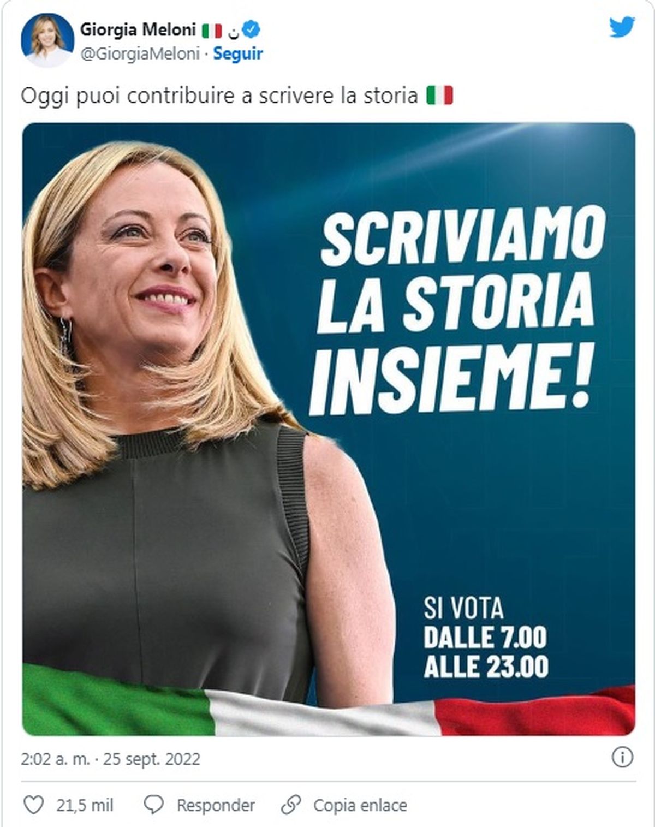The height and width of the screenshot is (827, 655).
Task: Click the flag emoji after 'la storia'
Action: 439,96
